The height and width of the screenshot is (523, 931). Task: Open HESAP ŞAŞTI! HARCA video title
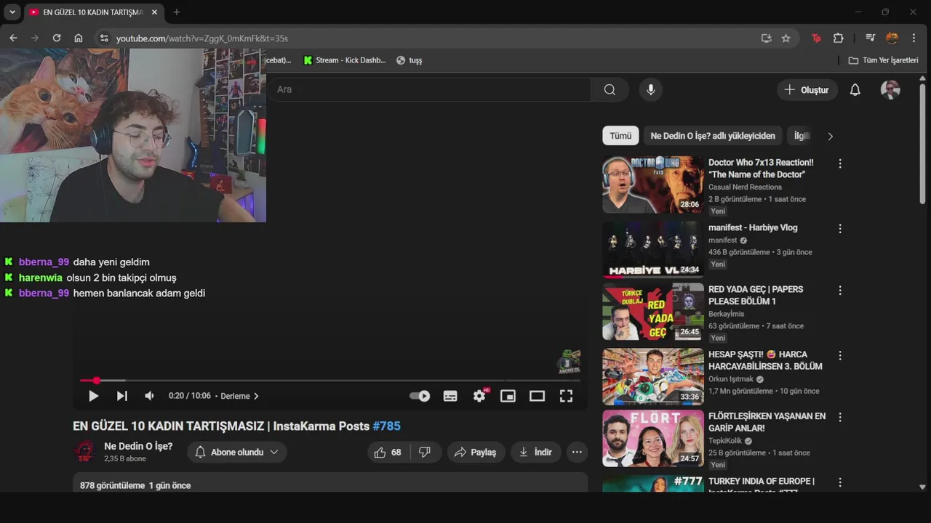(765, 360)
